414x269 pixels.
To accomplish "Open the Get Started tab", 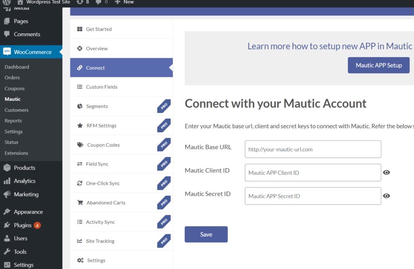I will pos(121,29).
